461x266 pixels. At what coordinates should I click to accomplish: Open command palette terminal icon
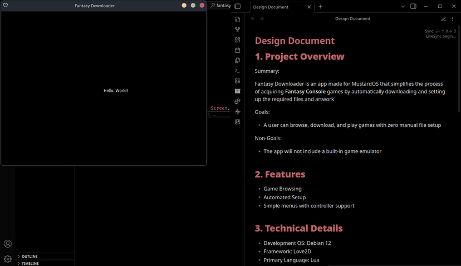[x=237, y=71]
